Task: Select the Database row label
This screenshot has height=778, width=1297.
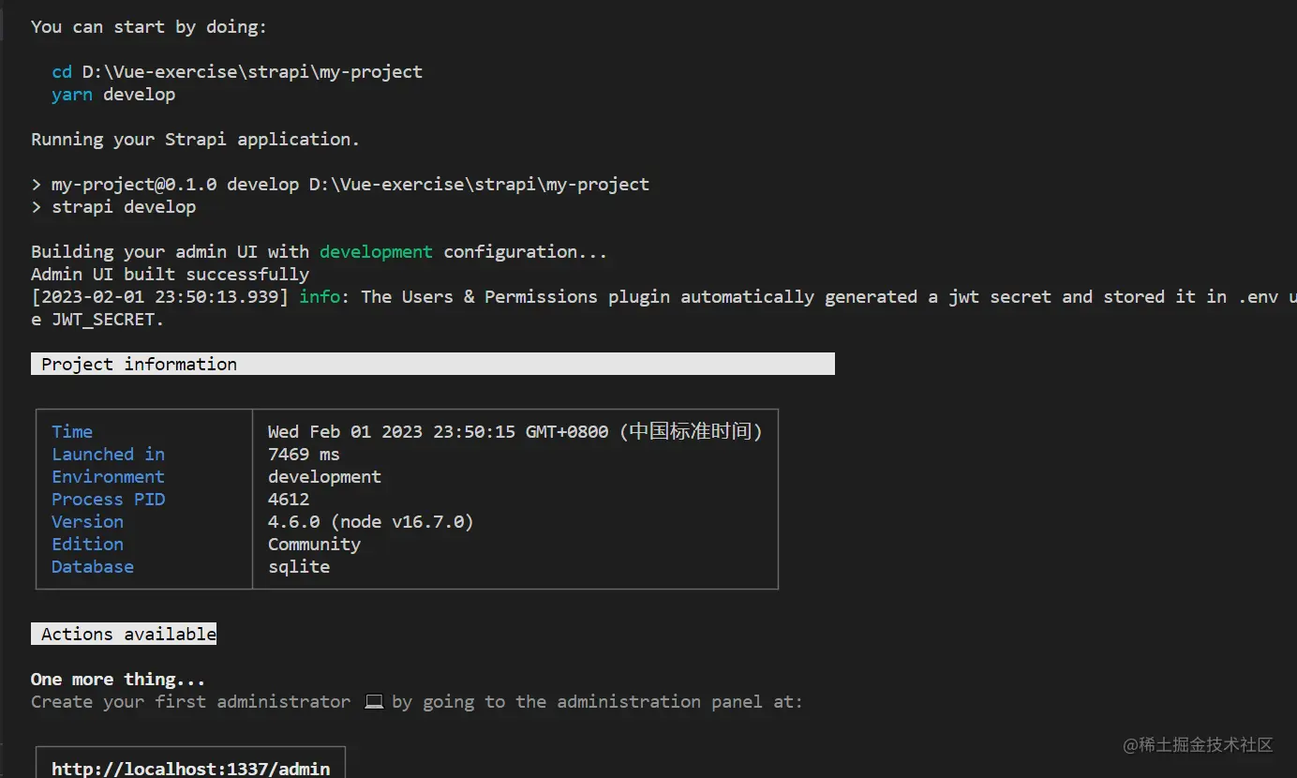Action: point(93,567)
